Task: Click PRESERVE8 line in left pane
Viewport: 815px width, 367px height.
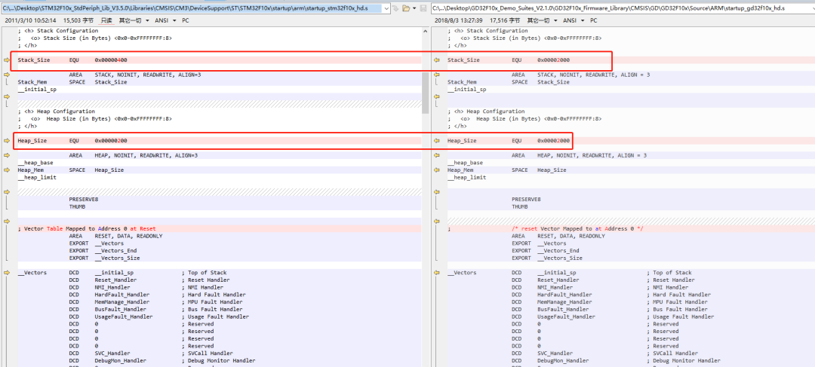Action: [84, 200]
